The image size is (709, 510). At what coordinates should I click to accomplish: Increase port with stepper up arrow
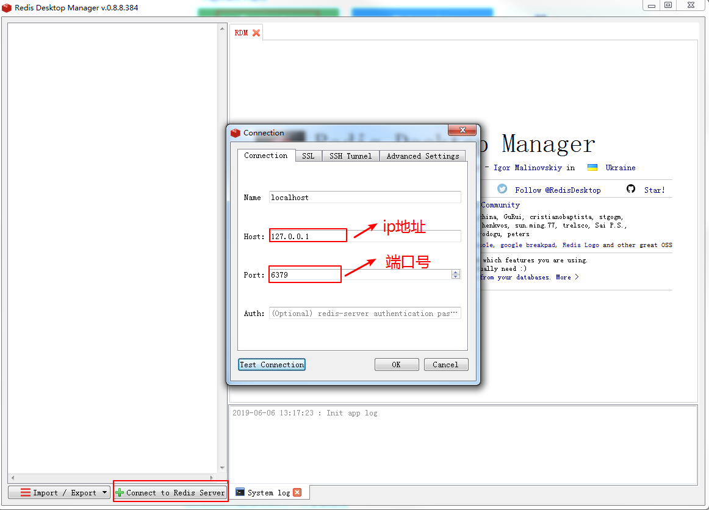(x=456, y=272)
